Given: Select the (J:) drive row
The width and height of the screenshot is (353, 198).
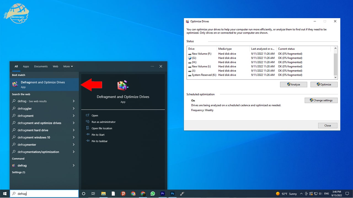Looking at the screenshot, I should [x=260, y=71].
